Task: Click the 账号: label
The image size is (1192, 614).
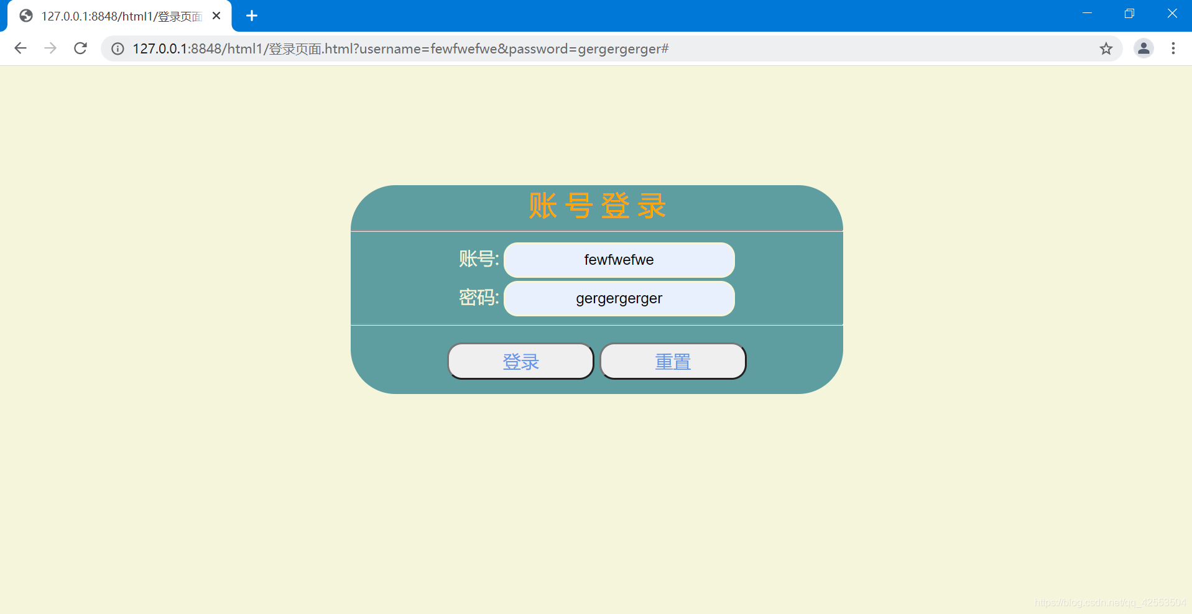Action: tap(479, 259)
